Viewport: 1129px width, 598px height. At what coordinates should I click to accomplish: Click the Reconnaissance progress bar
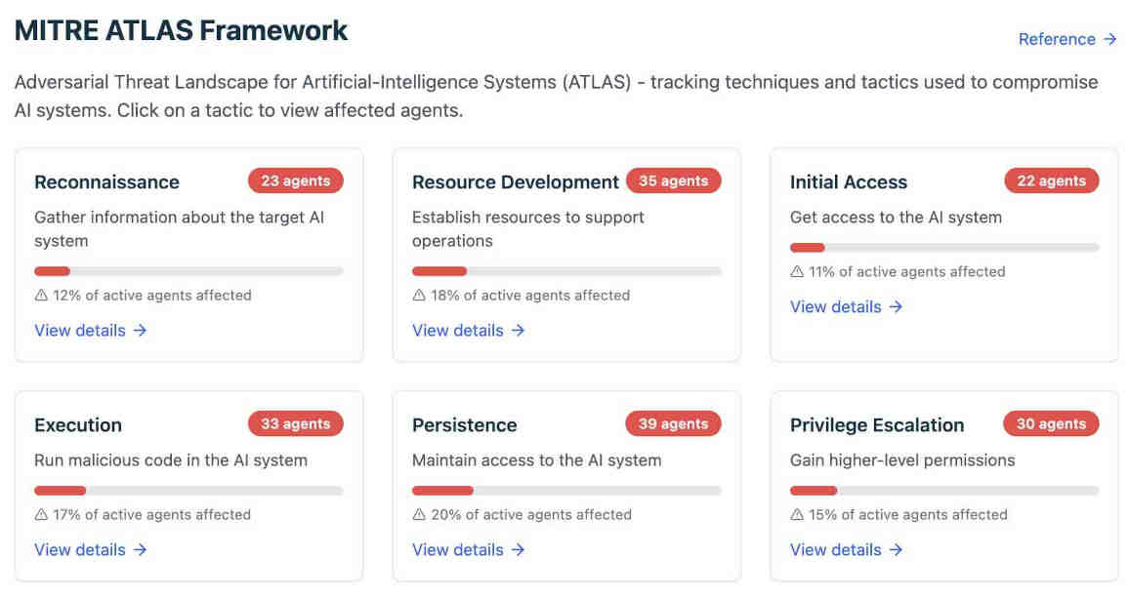coord(188,271)
